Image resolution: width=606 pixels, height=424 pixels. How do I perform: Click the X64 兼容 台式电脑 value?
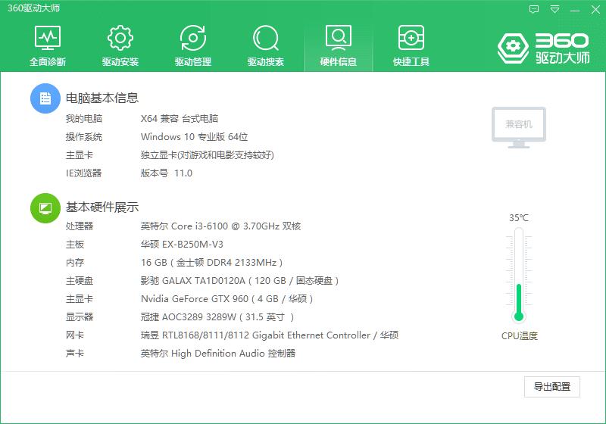point(180,119)
